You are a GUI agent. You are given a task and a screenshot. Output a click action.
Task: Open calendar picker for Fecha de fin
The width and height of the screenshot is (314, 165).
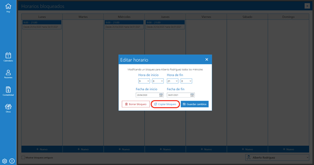(192, 95)
